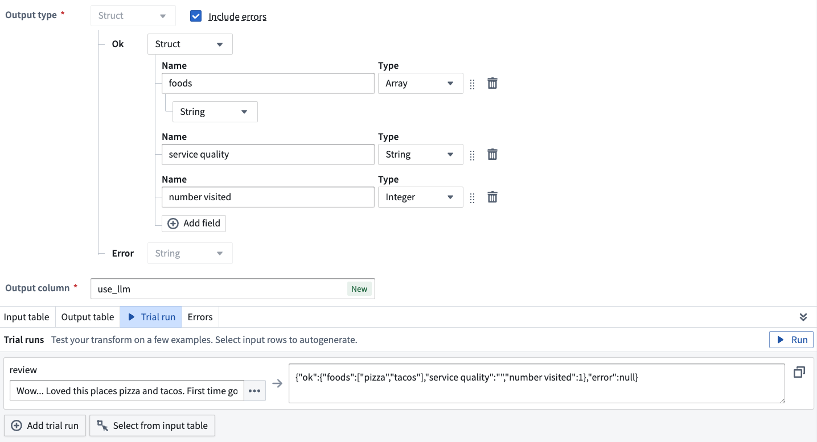The width and height of the screenshot is (817, 442).
Task: Delete the service quality field
Action: (x=492, y=155)
